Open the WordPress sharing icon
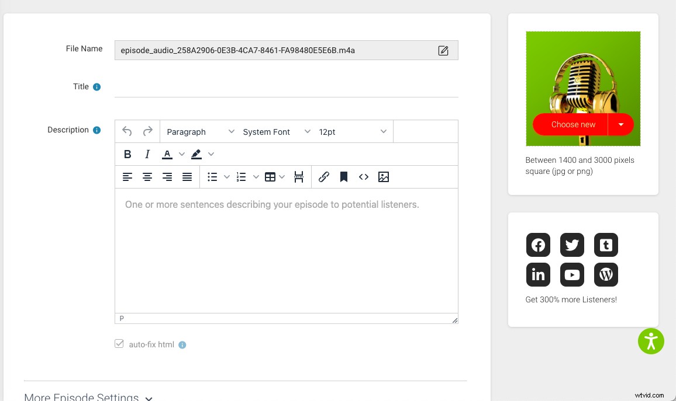 (606, 274)
